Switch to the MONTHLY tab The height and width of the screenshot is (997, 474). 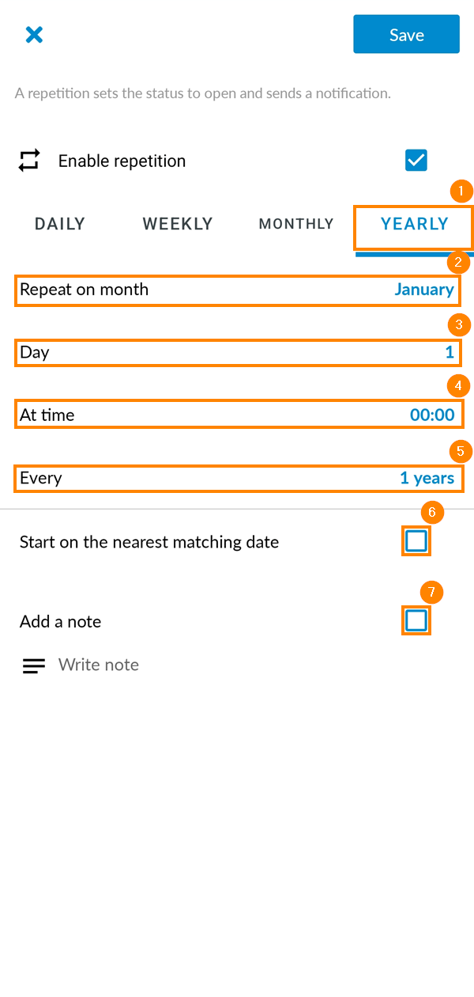[x=295, y=224]
